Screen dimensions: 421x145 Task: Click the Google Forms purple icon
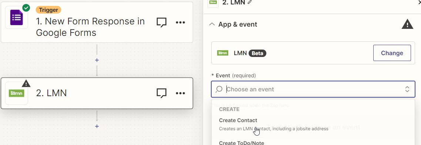[16, 17]
